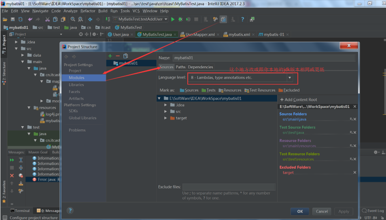This screenshot has width=386, height=220.
Task: Run with coverage icon
Action: click(188, 19)
